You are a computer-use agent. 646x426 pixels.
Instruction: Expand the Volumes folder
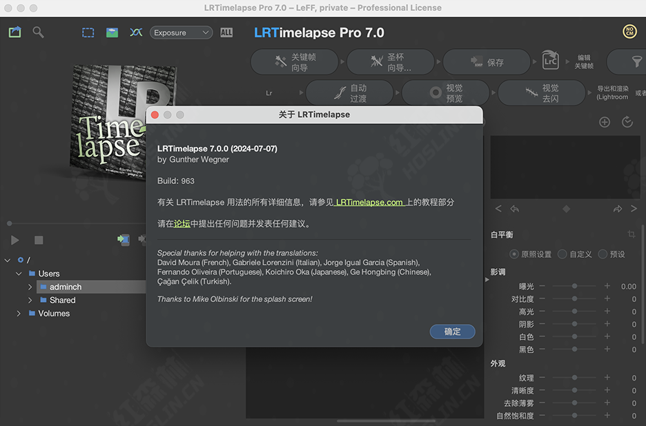[19, 313]
